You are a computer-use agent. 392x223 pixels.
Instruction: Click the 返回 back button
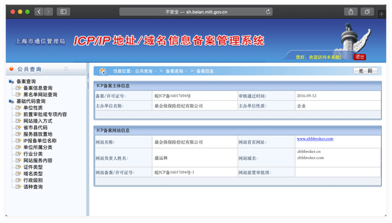[x=365, y=71]
